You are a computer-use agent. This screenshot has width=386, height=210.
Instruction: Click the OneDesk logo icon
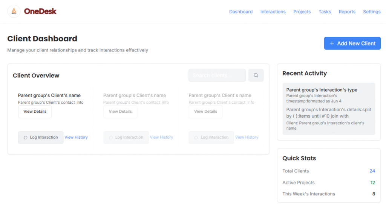pos(14,12)
